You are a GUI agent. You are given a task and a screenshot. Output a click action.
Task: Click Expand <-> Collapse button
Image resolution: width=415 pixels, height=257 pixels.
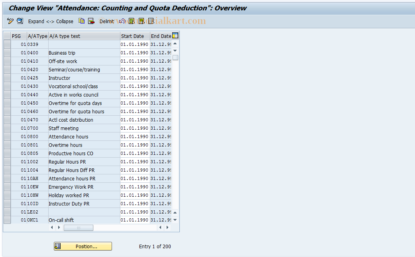point(51,22)
